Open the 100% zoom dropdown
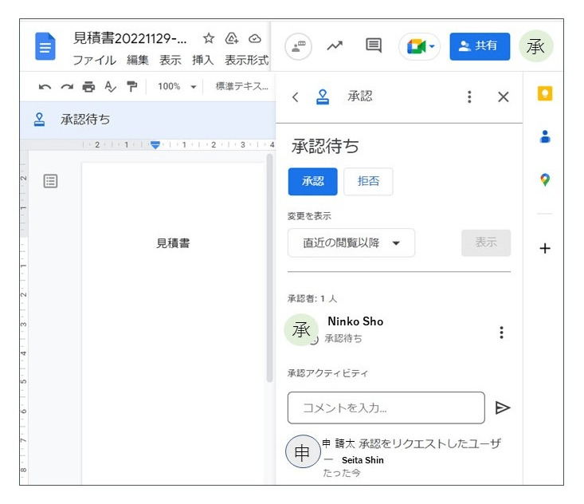Screen dimensions: 584x504 (177, 87)
